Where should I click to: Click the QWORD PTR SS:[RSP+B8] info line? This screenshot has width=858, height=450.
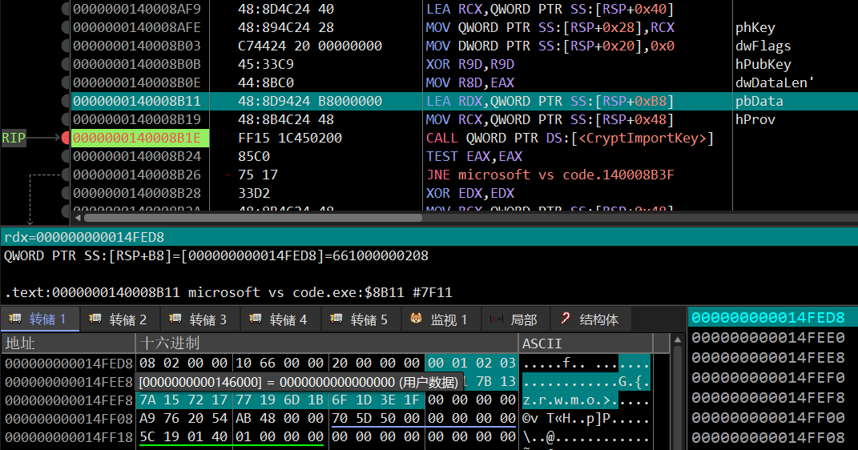[x=216, y=256]
